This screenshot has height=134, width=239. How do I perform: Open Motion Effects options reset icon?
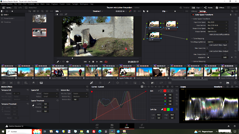pyautogui.click(x=87, y=87)
